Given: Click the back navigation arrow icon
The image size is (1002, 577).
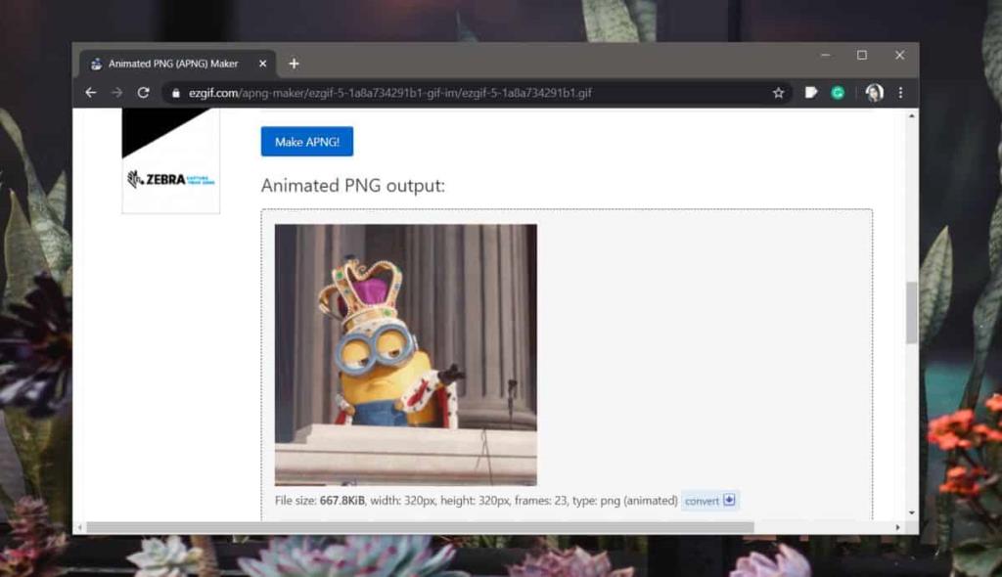Looking at the screenshot, I should (x=91, y=92).
